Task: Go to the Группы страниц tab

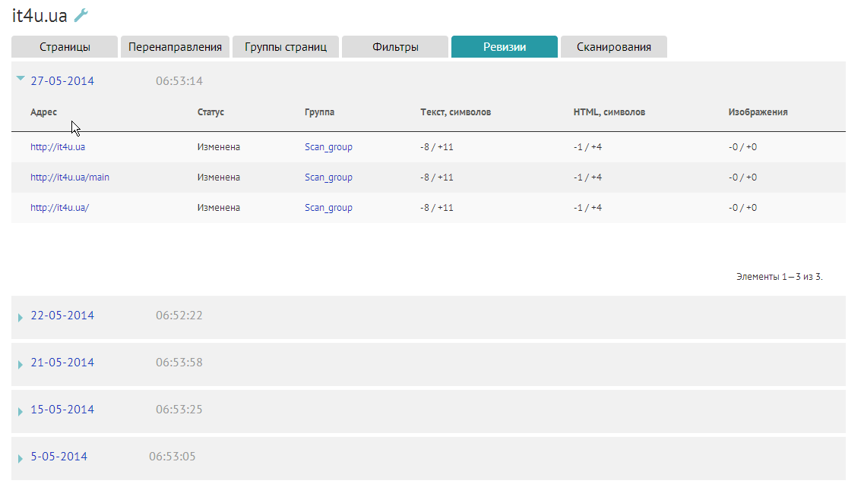Action: 286,47
